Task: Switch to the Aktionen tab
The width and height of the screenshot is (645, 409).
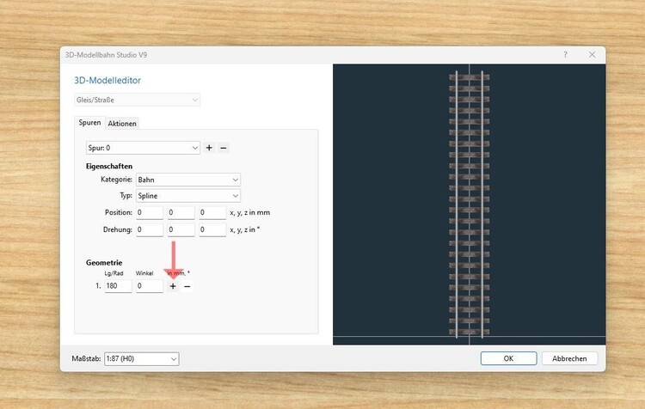Action: [122, 124]
